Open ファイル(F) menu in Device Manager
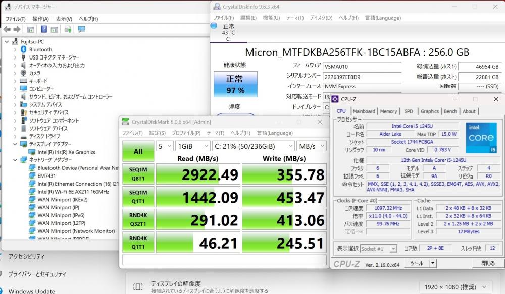 (x=15, y=19)
